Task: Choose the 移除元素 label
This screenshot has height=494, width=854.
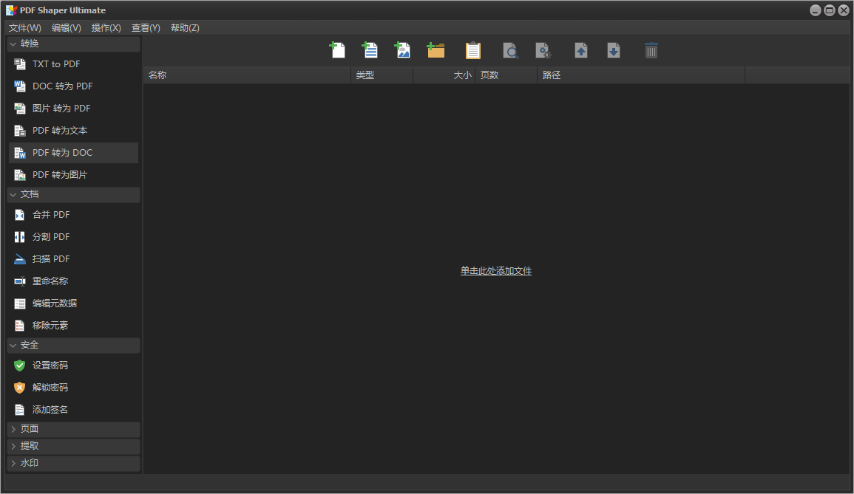Action: coord(50,326)
